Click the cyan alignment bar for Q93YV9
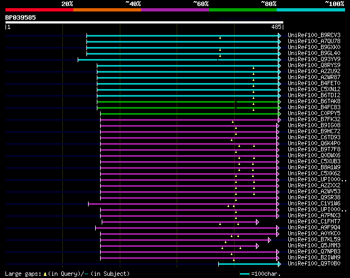Image resolution: width=350 pixels, height=278 pixels. click(179, 60)
